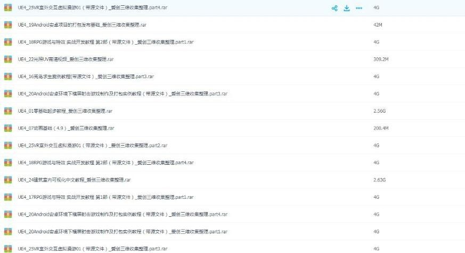The height and width of the screenshot is (253, 465).
Task: Select file name UE4_20Android横屏射击游戏 part1.rar
Action: coord(123,231)
